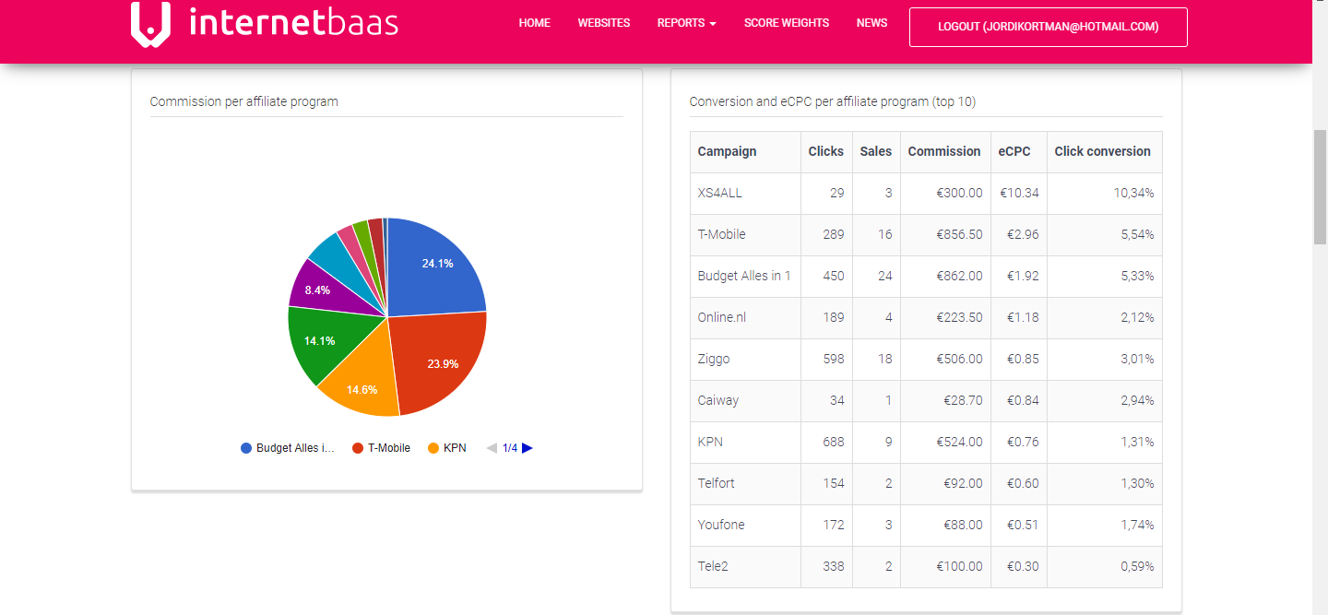1328x615 pixels.
Task: Open the NEWS page
Action: 871,23
